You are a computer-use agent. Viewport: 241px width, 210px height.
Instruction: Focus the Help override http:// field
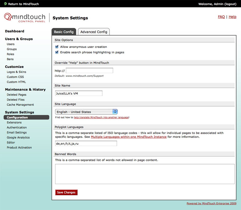coord(89,71)
